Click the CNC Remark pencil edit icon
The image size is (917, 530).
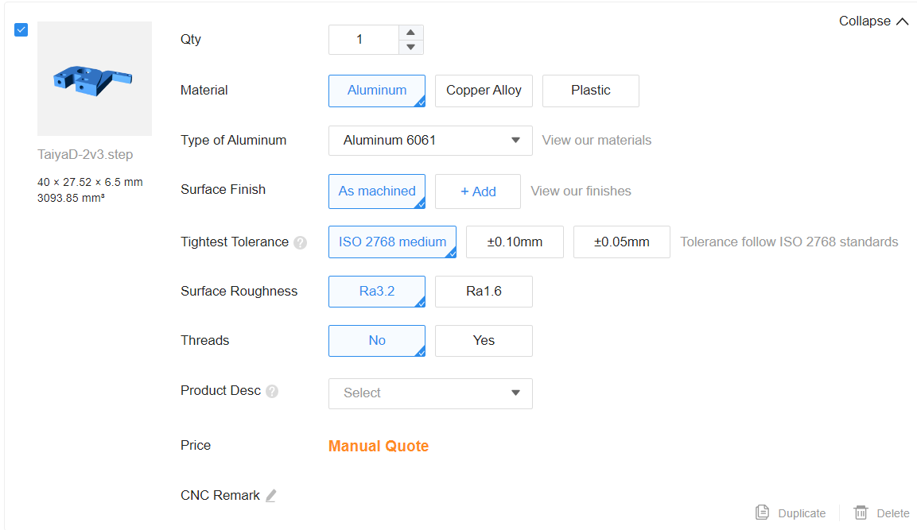pos(271,496)
